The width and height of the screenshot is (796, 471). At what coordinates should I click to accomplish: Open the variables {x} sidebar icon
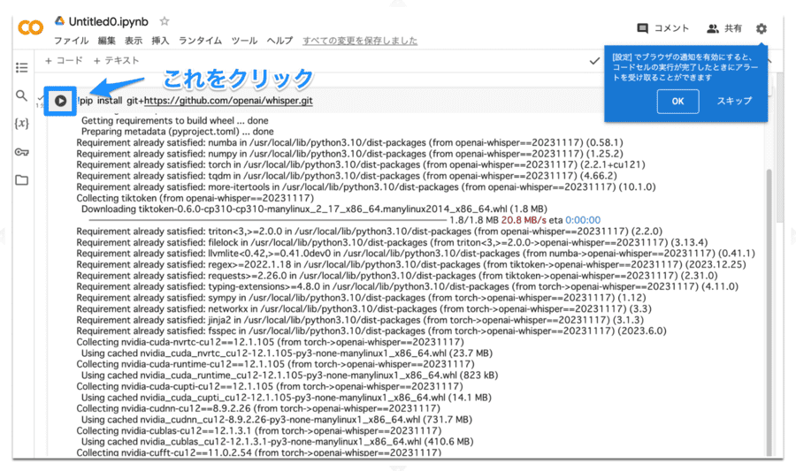pyautogui.click(x=21, y=123)
